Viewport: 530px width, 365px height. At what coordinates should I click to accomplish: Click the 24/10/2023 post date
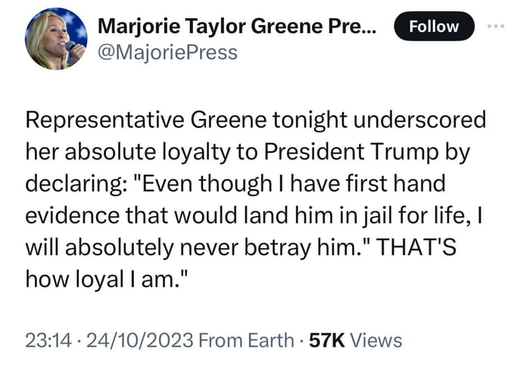(139, 340)
